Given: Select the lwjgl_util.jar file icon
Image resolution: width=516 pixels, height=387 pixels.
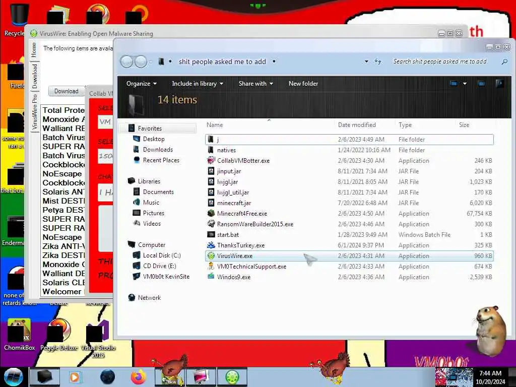Looking at the screenshot, I should [x=211, y=192].
